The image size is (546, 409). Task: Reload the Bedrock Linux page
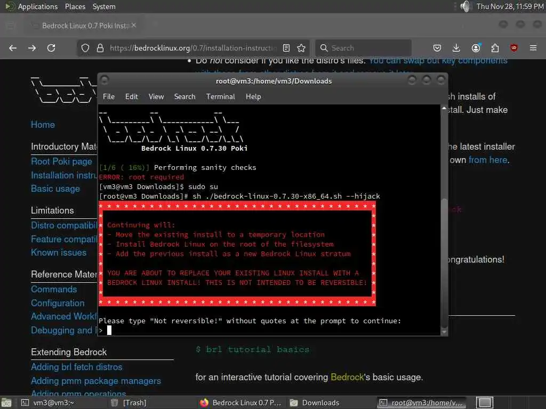click(51, 48)
